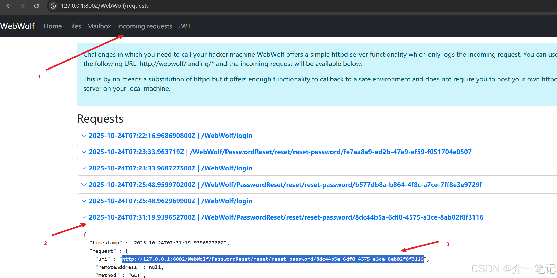
Task: Click the "remoteAddress" : null line
Action: tap(129, 267)
